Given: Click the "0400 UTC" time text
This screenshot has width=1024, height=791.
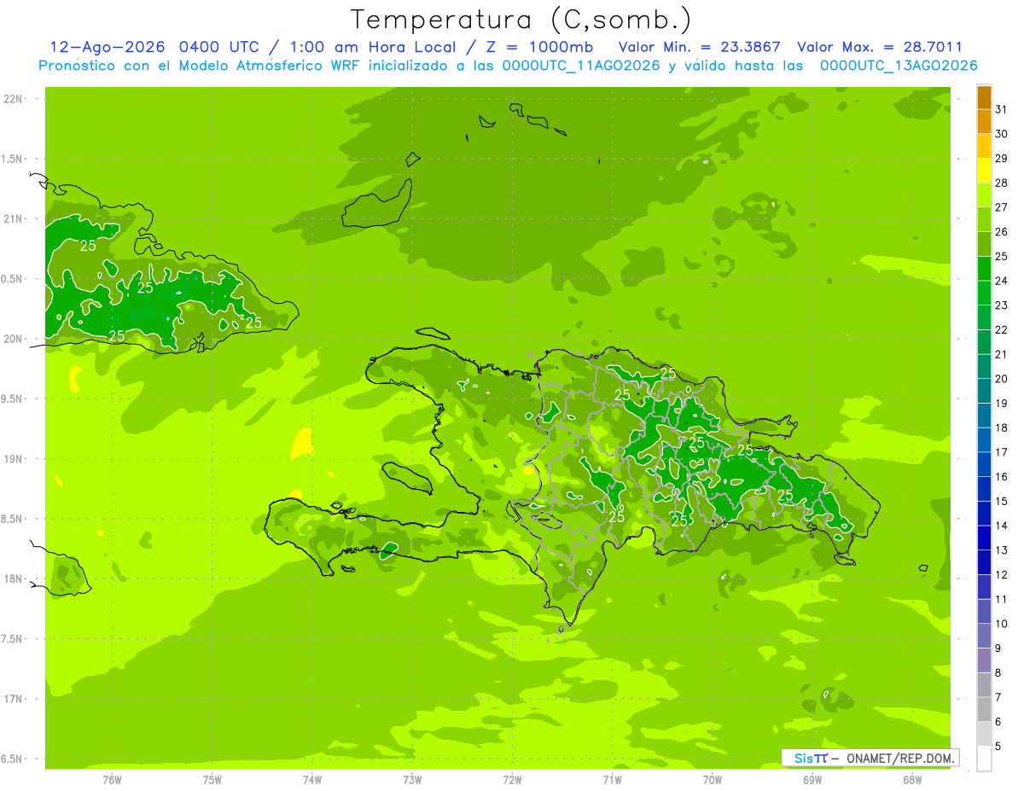Looking at the screenshot, I should [220, 47].
